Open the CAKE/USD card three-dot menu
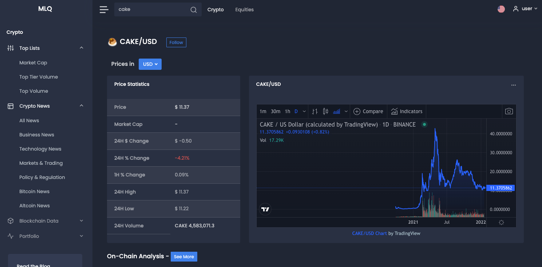Image resolution: width=542 pixels, height=267 pixels. 514,85
